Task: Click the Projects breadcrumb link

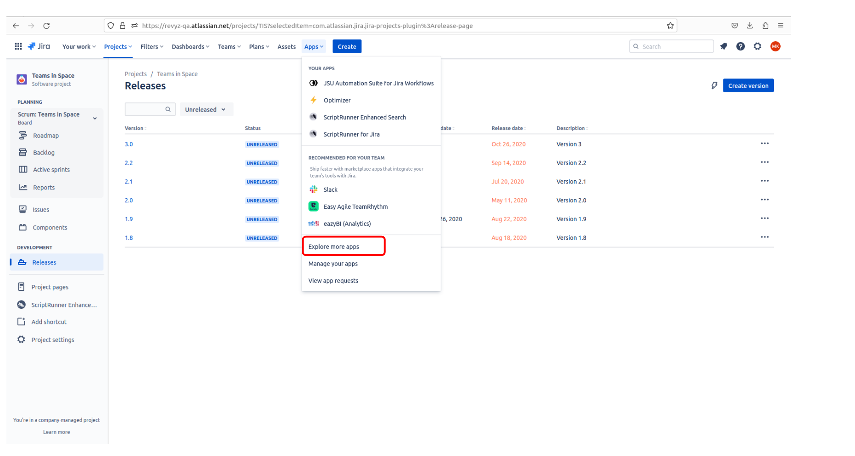Action: point(136,74)
